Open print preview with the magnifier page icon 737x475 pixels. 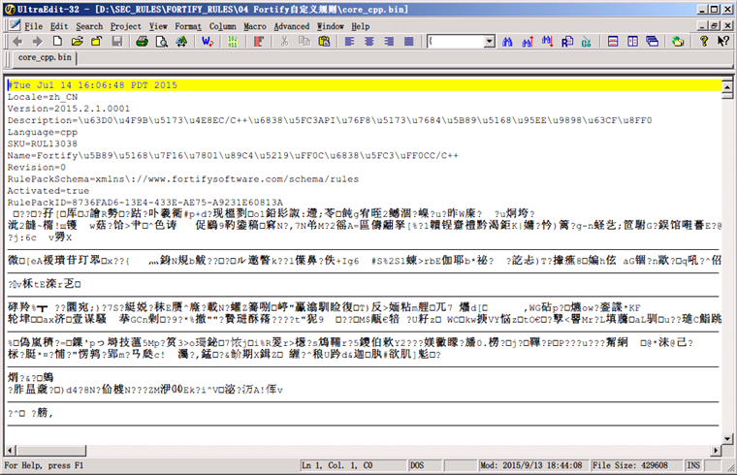pyautogui.click(x=162, y=42)
